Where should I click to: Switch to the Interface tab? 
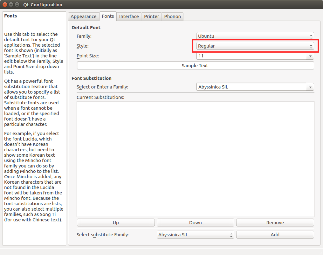[129, 16]
